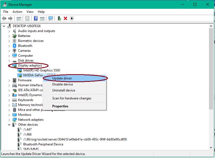Choose Update driver from context menu
The width and height of the screenshot is (215, 158).
[74, 78]
